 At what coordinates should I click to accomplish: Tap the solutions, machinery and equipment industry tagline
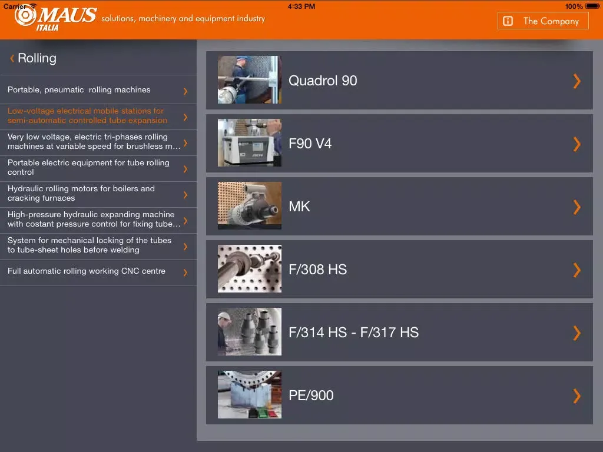click(x=183, y=18)
